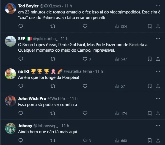Open more options menu on SEP tweet
The height and width of the screenshot is (145, 165).
[x=158, y=38]
